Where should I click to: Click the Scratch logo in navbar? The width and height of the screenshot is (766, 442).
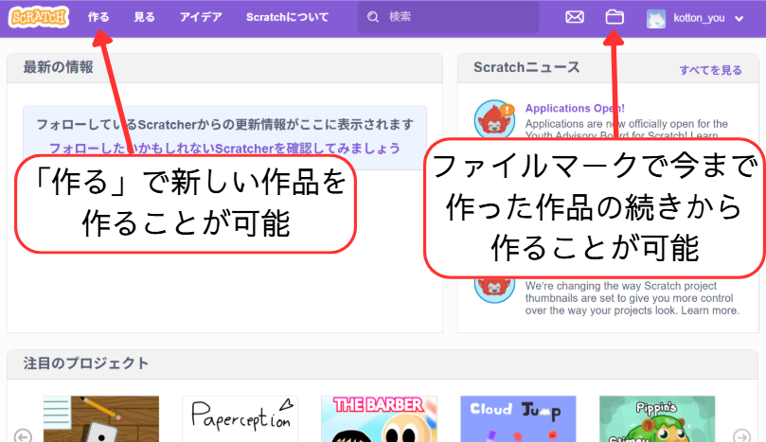pos(39,17)
